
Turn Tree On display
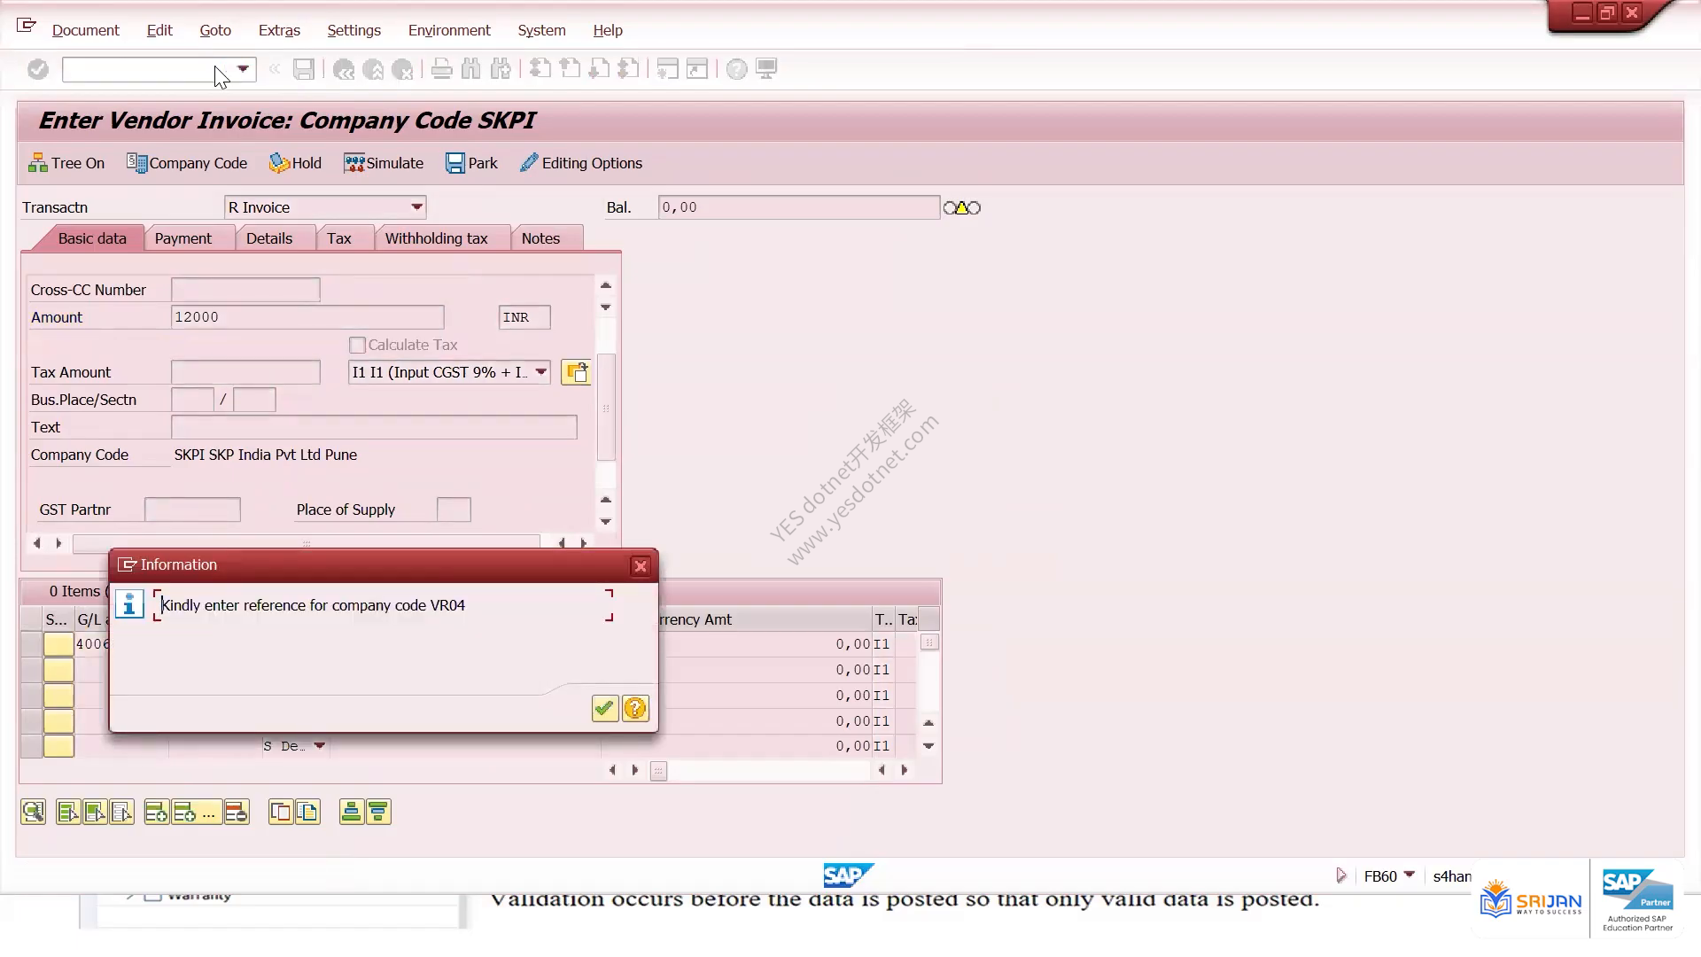coord(66,163)
